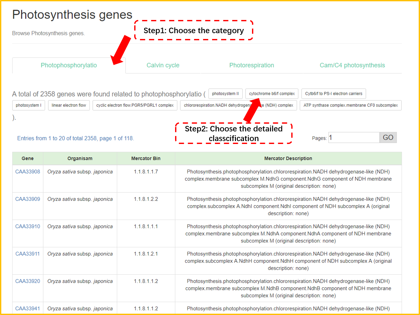Open the Cam/C4 photosynthesis tab
Screen dimensions: 420x315
pos(352,65)
